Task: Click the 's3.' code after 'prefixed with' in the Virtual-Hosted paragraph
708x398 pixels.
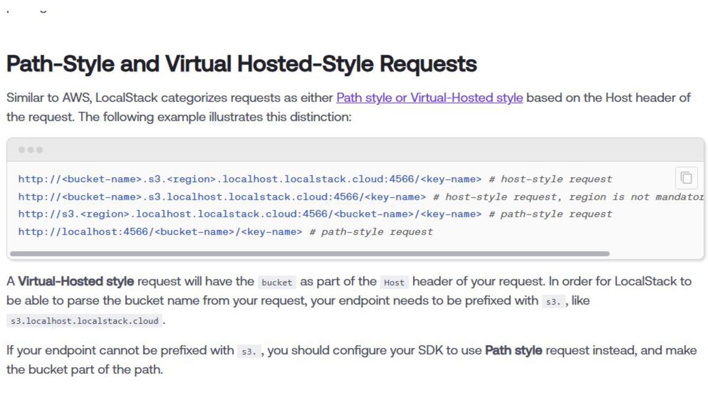Action: 553,302
